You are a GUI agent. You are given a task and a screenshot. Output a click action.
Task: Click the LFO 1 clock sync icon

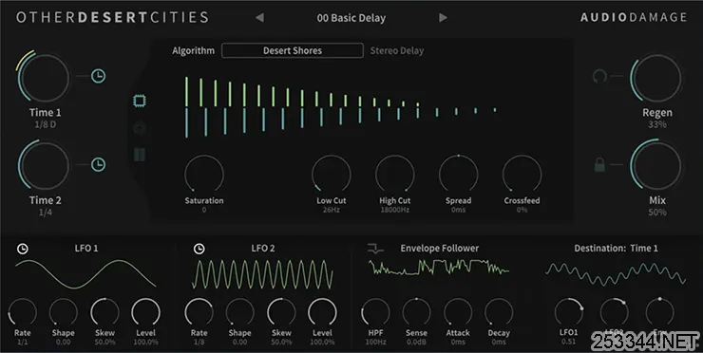pos(22,249)
